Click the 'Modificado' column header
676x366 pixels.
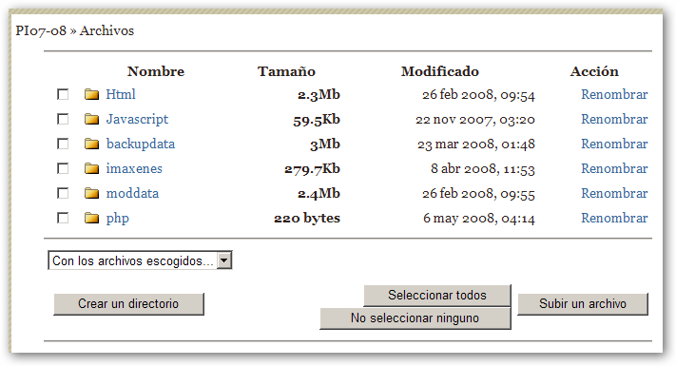pos(440,71)
